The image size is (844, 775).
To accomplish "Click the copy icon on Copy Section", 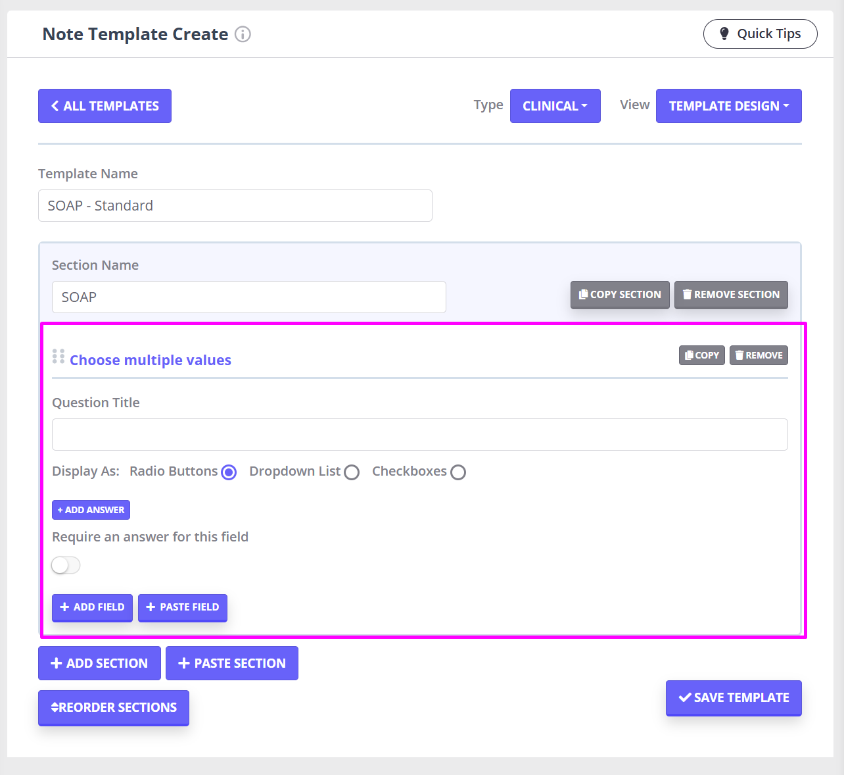I will (x=584, y=294).
